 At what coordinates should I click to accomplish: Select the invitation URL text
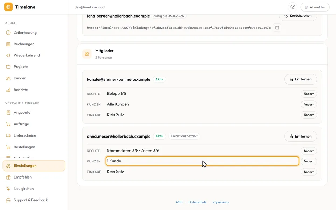click(179, 28)
